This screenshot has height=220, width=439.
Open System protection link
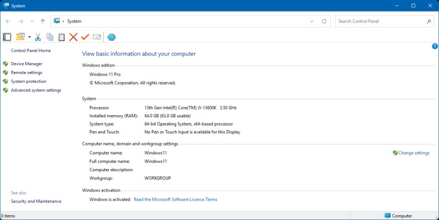[x=29, y=81]
